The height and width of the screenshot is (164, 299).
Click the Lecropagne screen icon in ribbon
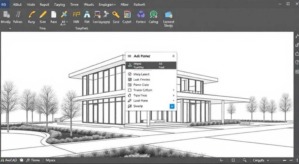click(97, 14)
